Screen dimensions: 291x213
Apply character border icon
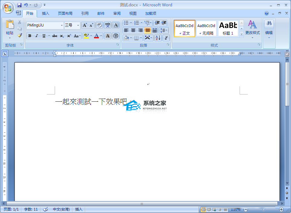(x=116, y=25)
